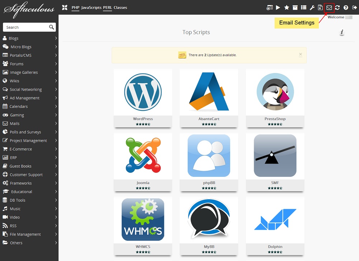
Task: Select the Dolphin logo thumbnail
Action: click(x=275, y=219)
